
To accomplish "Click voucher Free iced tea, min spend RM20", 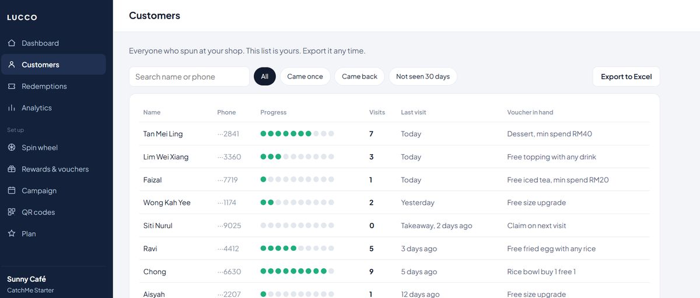I will tap(558, 180).
